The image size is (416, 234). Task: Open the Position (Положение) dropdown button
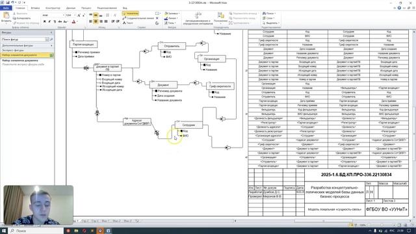tap(220, 18)
